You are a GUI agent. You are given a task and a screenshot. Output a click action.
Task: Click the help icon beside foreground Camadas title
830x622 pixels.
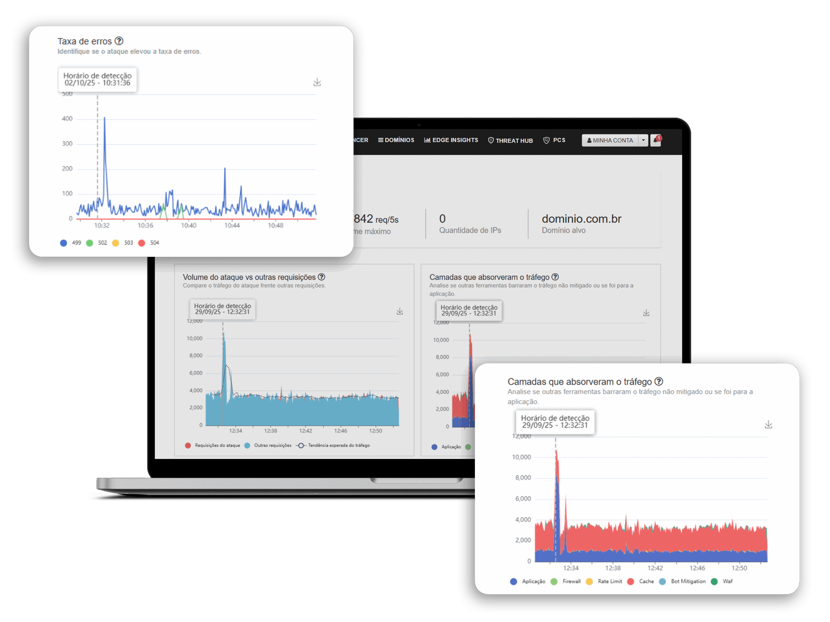tap(658, 382)
